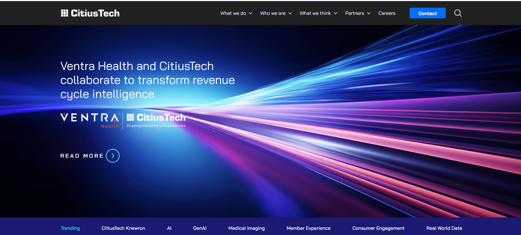The width and height of the screenshot is (521, 235).
Task: Open the What we think dropdown
Action: click(x=318, y=13)
